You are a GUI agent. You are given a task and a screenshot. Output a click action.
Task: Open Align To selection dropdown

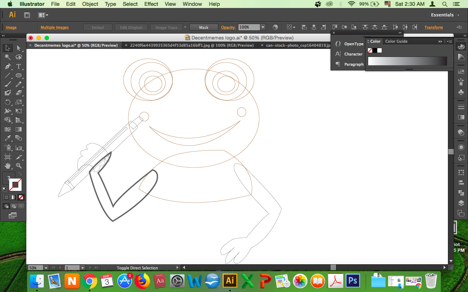tap(291, 27)
